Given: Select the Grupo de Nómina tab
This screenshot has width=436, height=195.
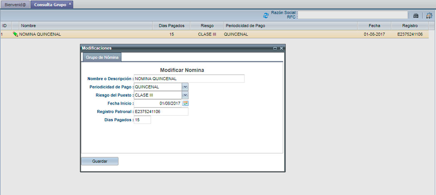Looking at the screenshot, I should coord(102,57).
